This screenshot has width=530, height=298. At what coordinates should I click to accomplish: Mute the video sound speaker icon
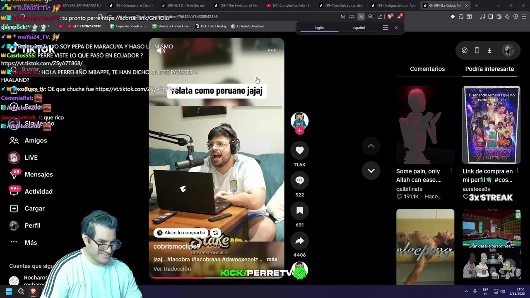[161, 50]
